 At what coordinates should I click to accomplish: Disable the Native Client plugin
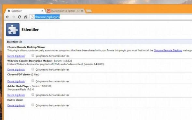tap(16, 105)
